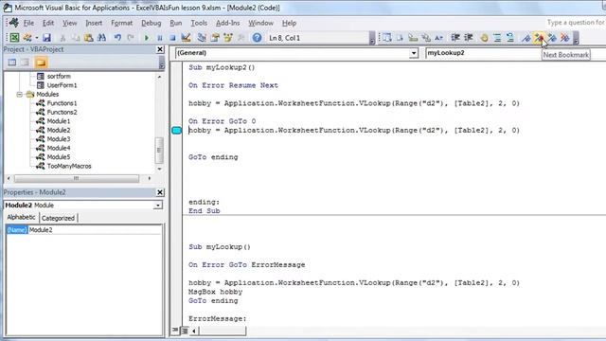606x341 pixels.
Task: Select sortform in the project tree
Action: (x=59, y=77)
